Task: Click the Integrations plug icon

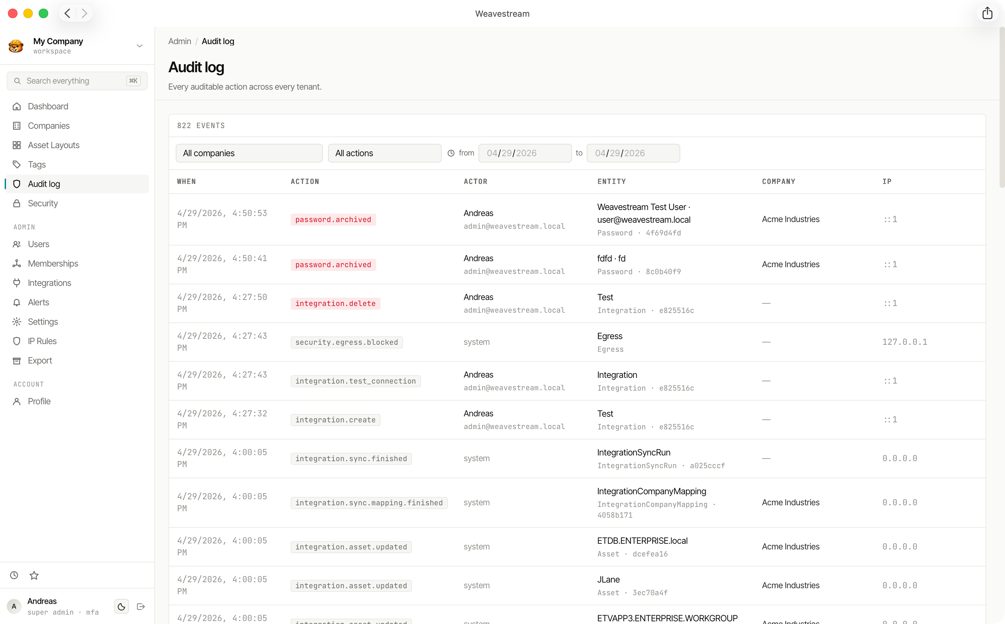Action: [x=16, y=283]
